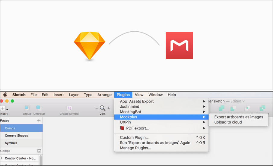The width and height of the screenshot is (273, 166).
Task: Open the Help menu
Action: (x=172, y=95)
